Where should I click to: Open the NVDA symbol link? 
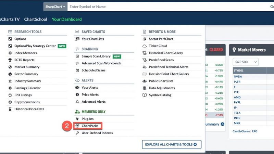point(238,76)
